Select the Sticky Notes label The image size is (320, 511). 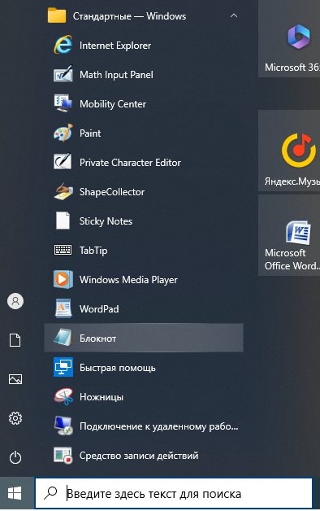(x=106, y=221)
